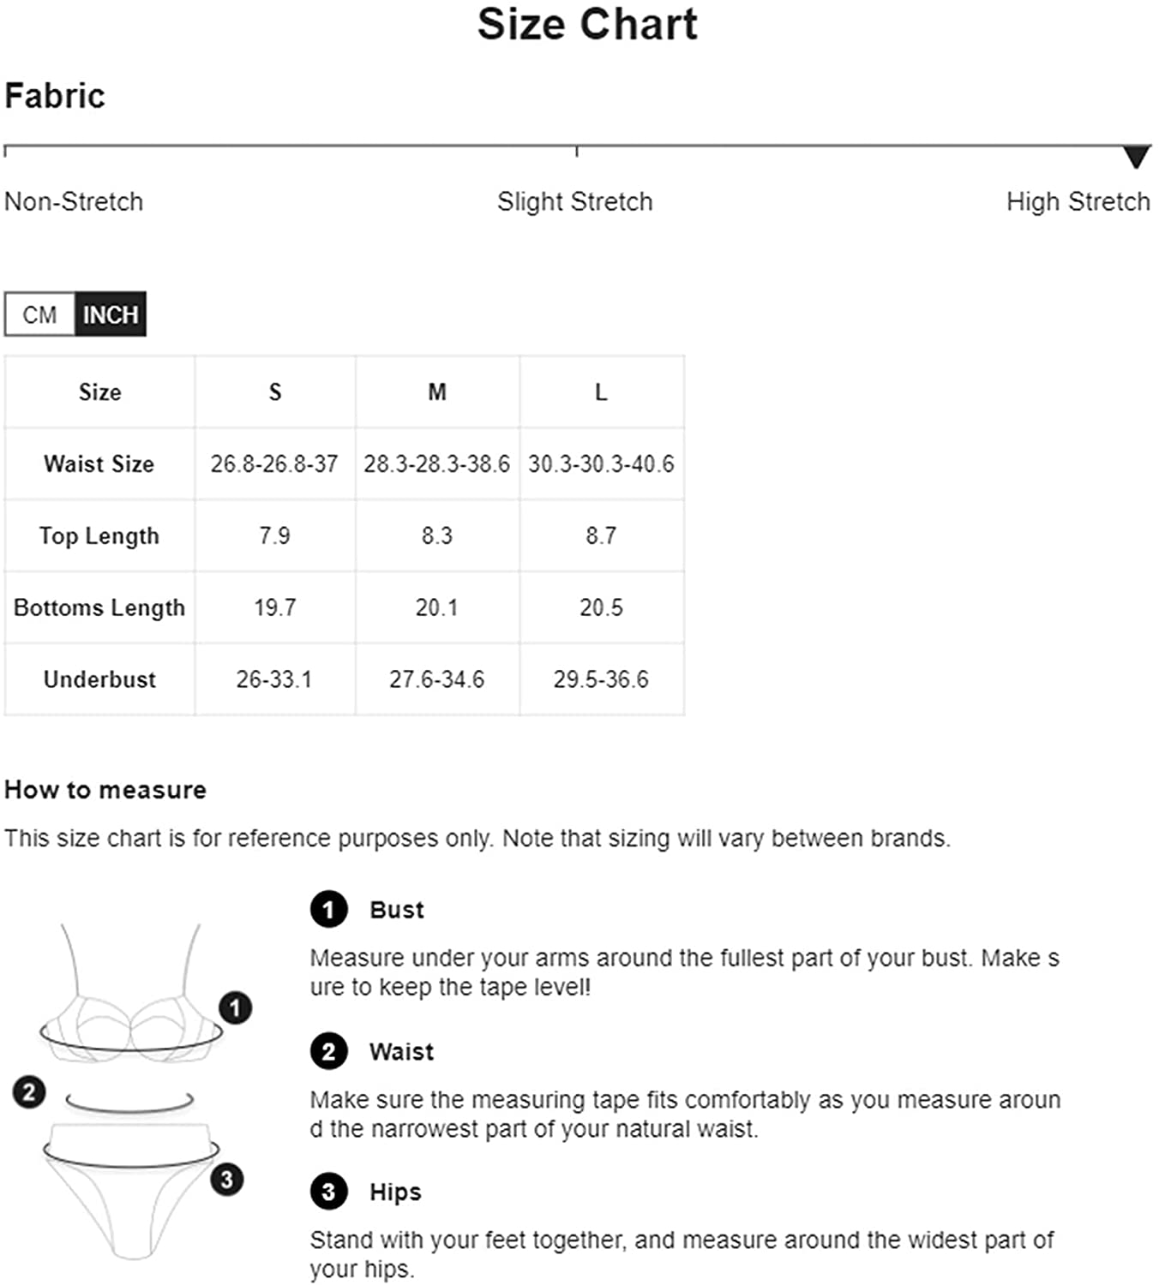
Task: Click the Waist Size row label
Action: pyautogui.click(x=99, y=464)
